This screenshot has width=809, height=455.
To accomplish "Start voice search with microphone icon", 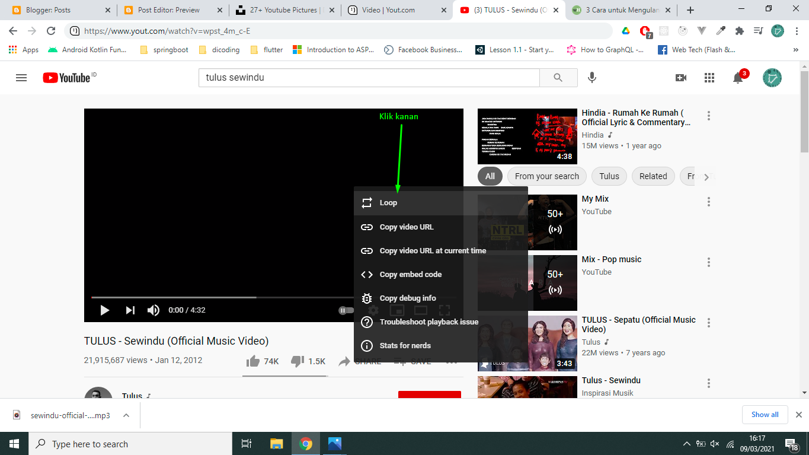I will click(591, 78).
